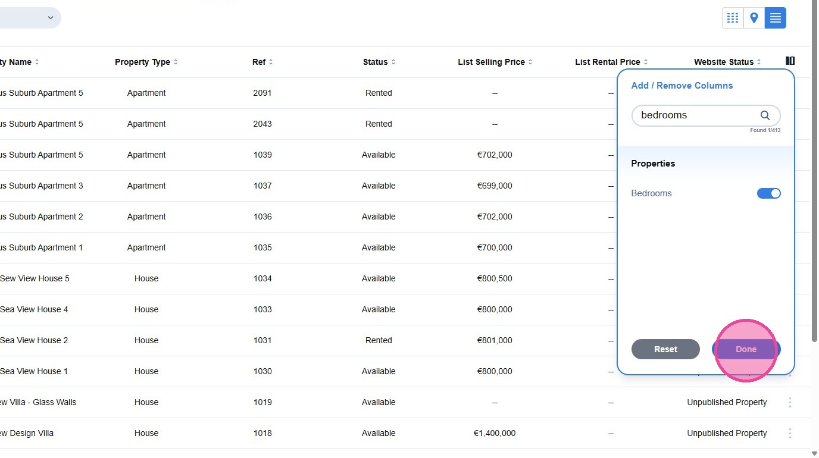The height and width of the screenshot is (458, 819).
Task: Click 'Unpublished Property' in the ref 1019 row
Action: tap(727, 402)
